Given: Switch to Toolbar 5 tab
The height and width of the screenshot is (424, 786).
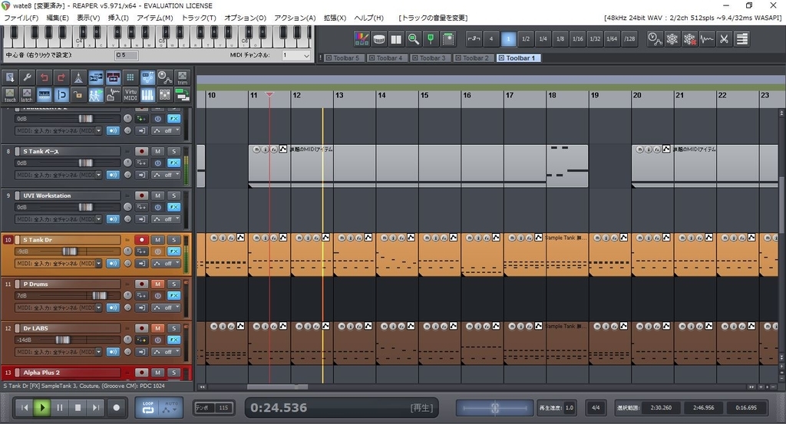Looking at the screenshot, I should [343, 58].
